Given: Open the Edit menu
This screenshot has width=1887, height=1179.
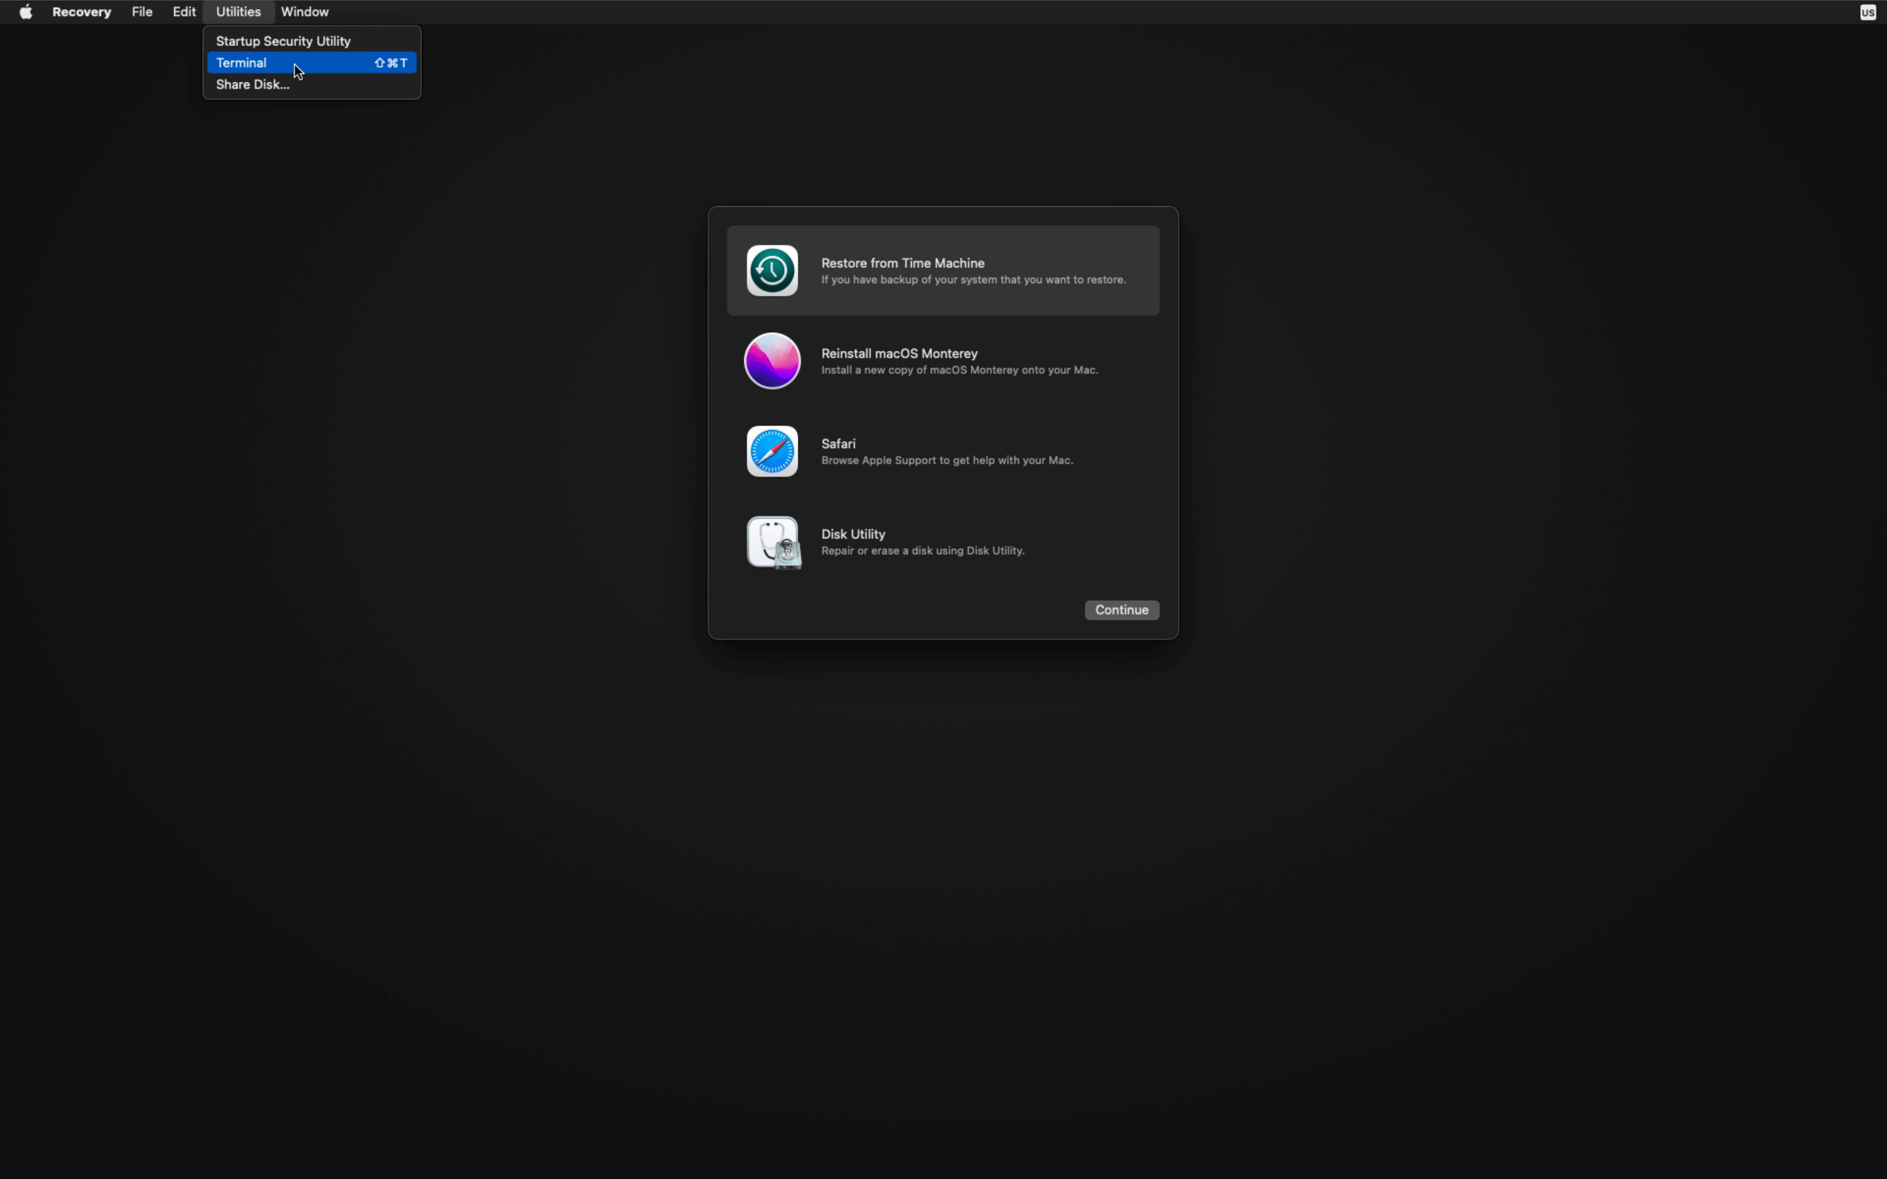Looking at the screenshot, I should 183,11.
